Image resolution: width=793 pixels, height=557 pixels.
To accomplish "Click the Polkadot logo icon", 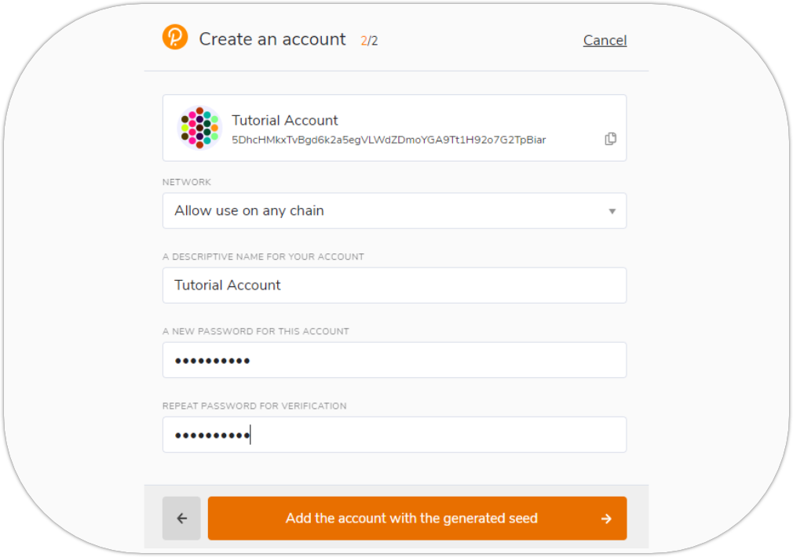I will point(175,38).
